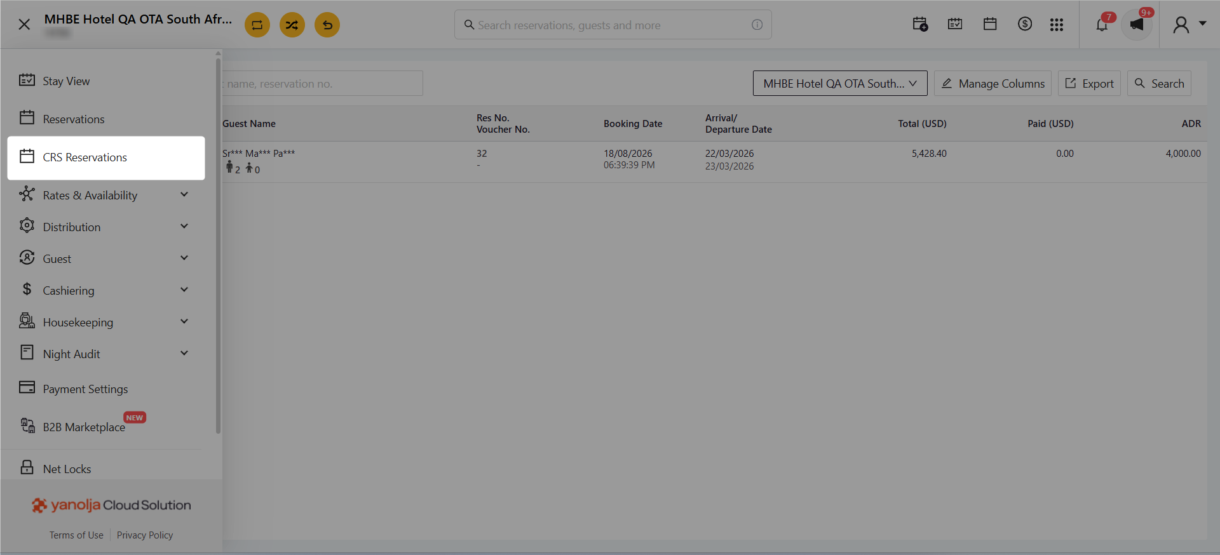Click the Payment Settings card icon
The height and width of the screenshot is (555, 1220).
27,387
